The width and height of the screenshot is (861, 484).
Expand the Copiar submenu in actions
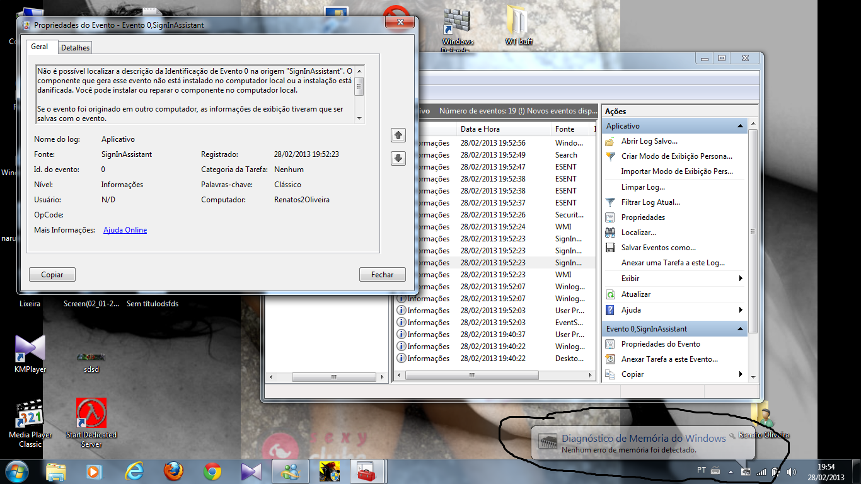[741, 374]
